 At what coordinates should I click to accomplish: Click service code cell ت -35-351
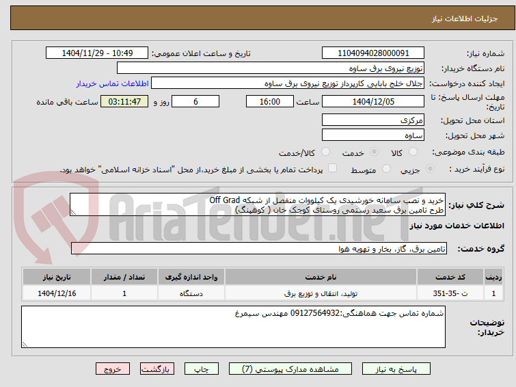450,293
